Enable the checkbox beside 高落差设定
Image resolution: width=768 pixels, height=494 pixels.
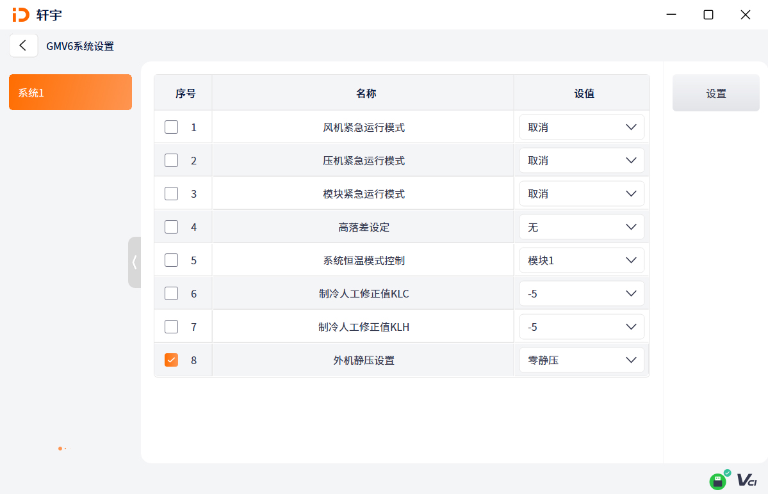tap(171, 227)
